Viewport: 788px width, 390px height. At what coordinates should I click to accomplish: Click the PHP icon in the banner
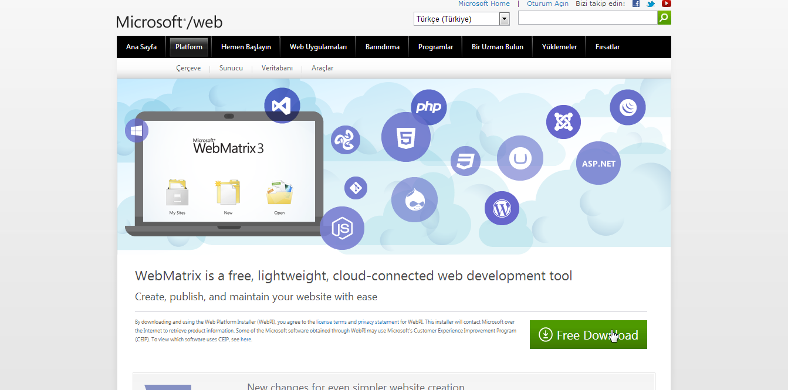tap(429, 107)
